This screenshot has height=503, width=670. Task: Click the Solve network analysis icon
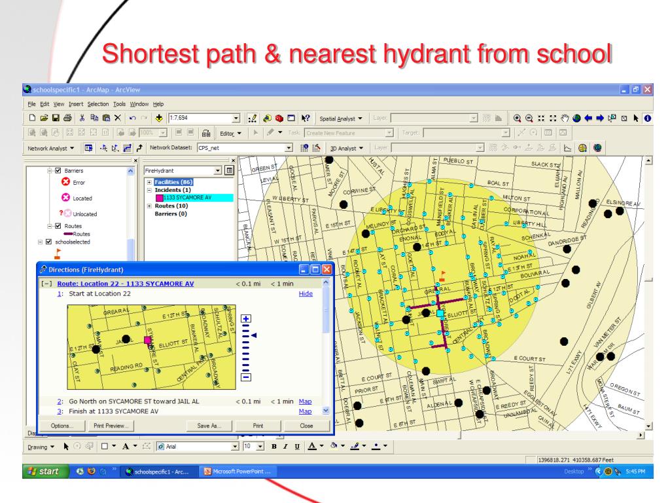[x=128, y=148]
